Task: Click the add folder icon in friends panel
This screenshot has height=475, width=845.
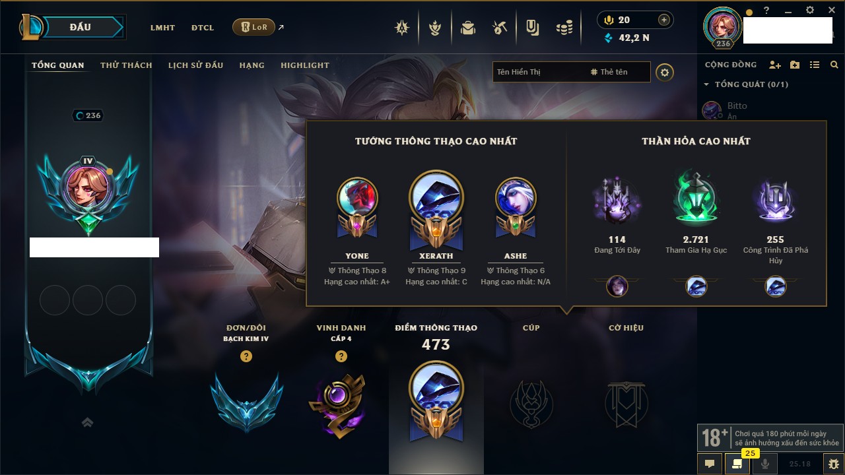Action: (795, 65)
